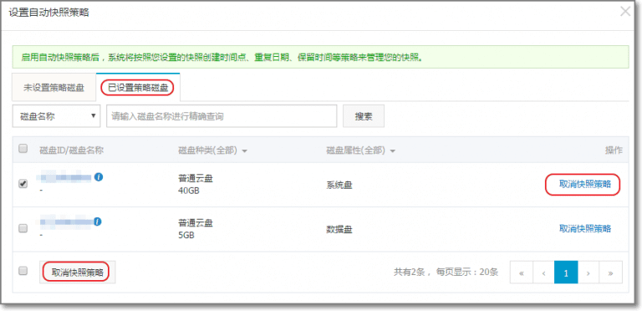Screen dimensions: 642x311
Task: Click the 共有2条 total count text
Action: (x=410, y=273)
